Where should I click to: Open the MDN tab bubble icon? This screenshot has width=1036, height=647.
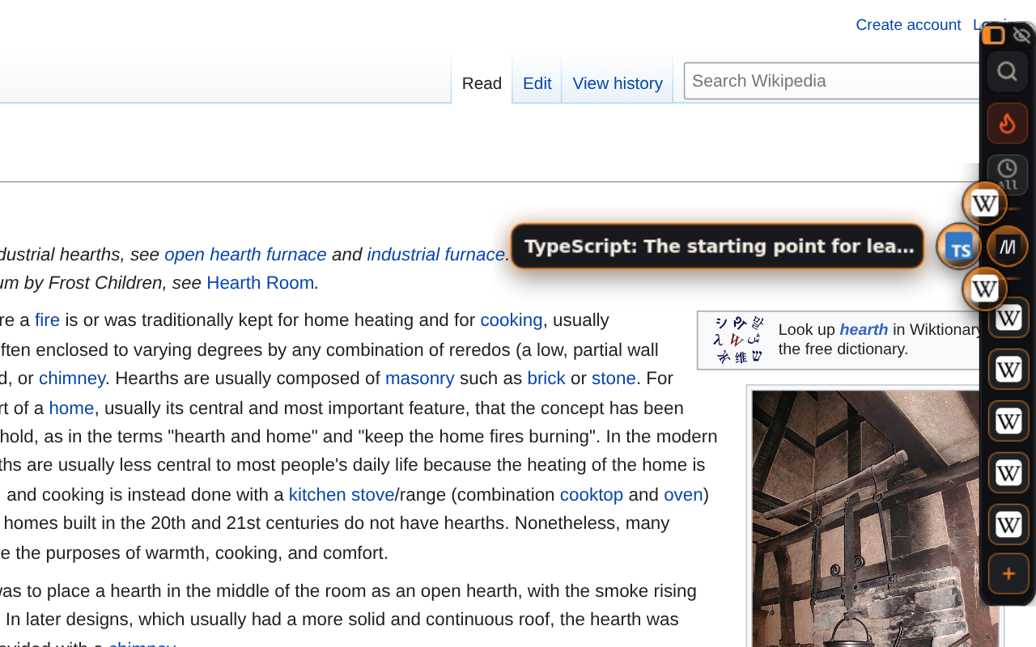[x=1008, y=247]
